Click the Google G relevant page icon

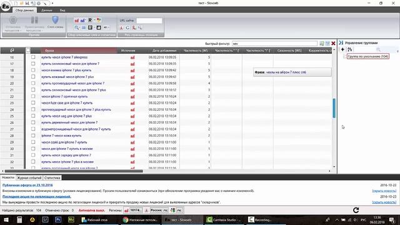click(127, 27)
